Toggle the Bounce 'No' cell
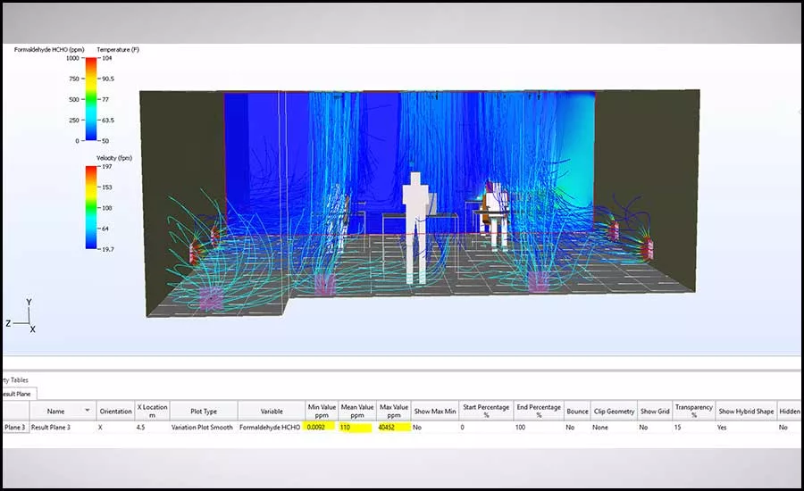The width and height of the screenshot is (804, 491). pos(577,427)
